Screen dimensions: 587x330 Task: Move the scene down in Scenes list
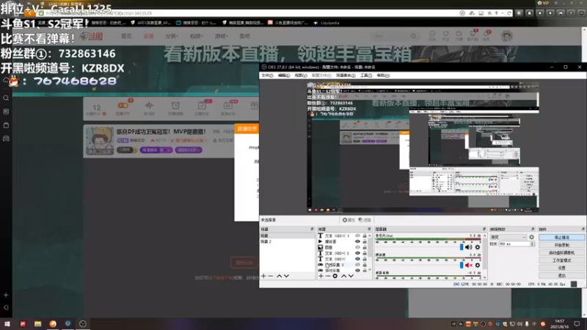click(x=286, y=276)
